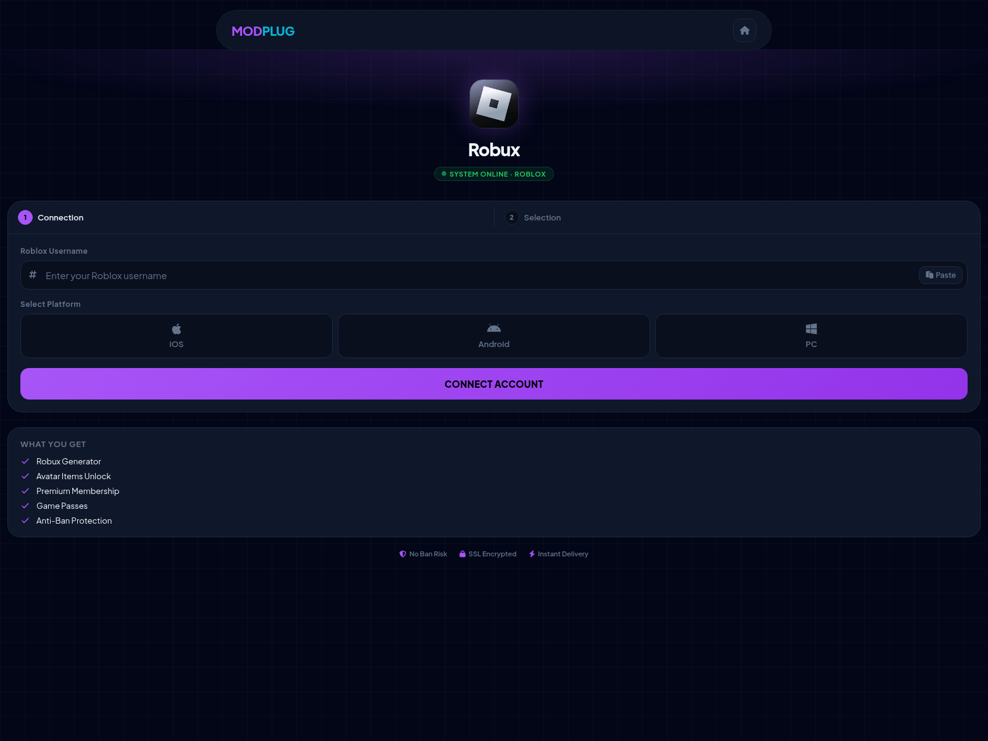This screenshot has width=988, height=741.
Task: Click the Avatar Items Unlock item
Action: pyautogui.click(x=73, y=476)
